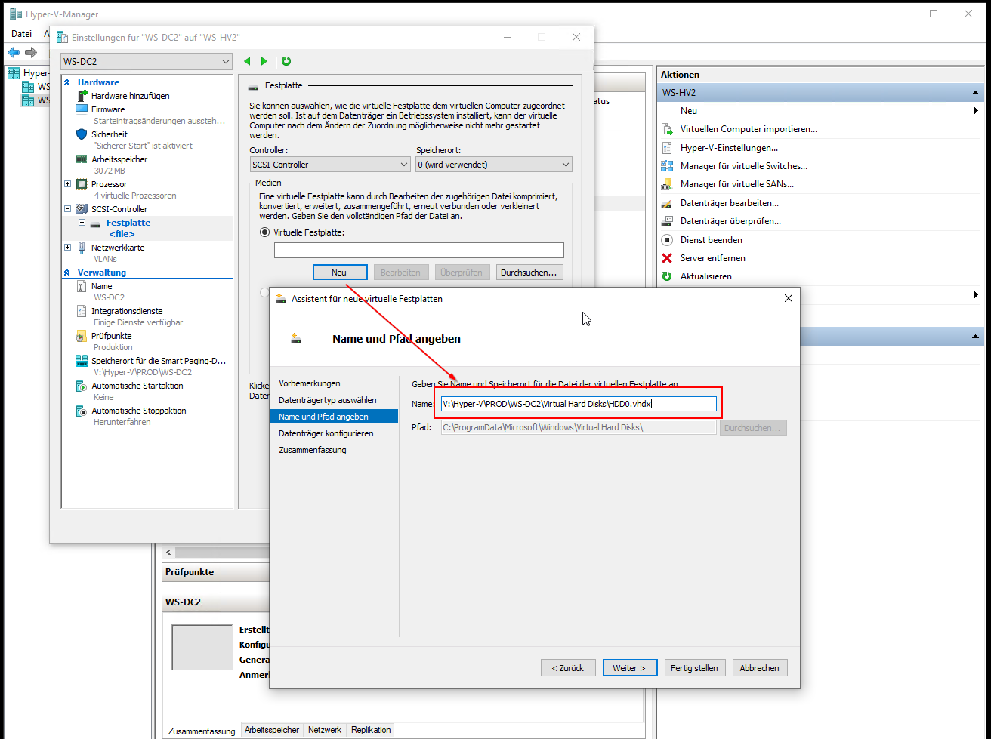Viewport: 991px width, 739px height.
Task: Collapse the Verwaltung section header
Action: pos(67,273)
